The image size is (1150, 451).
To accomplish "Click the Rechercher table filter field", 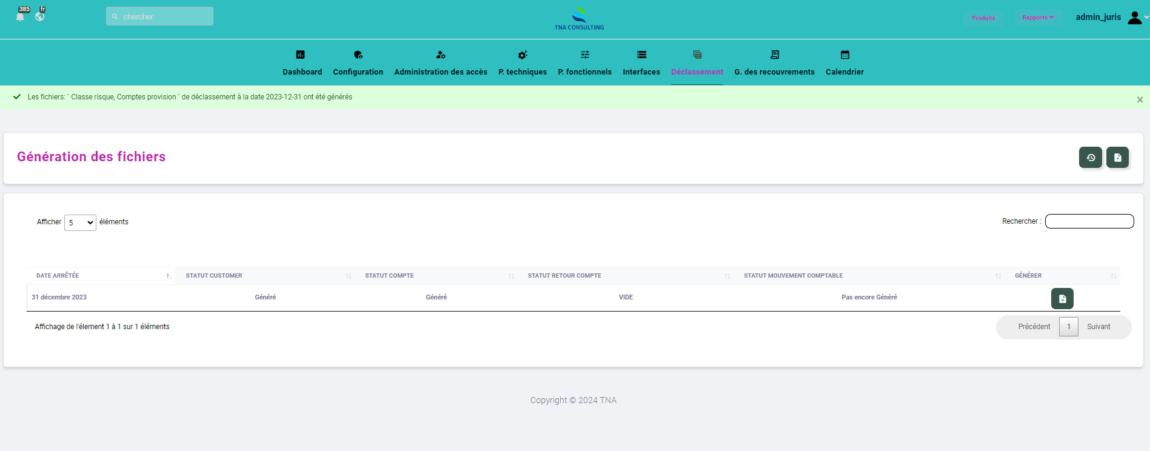I will point(1089,221).
